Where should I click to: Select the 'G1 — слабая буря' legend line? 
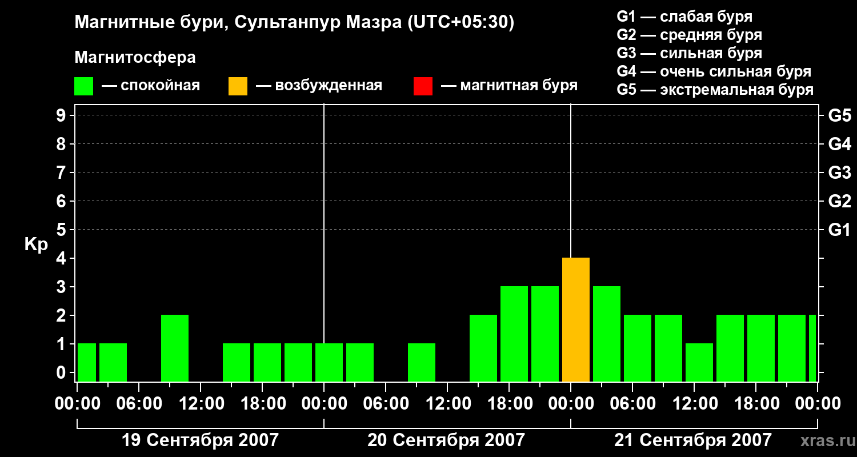pyautogui.click(x=684, y=17)
